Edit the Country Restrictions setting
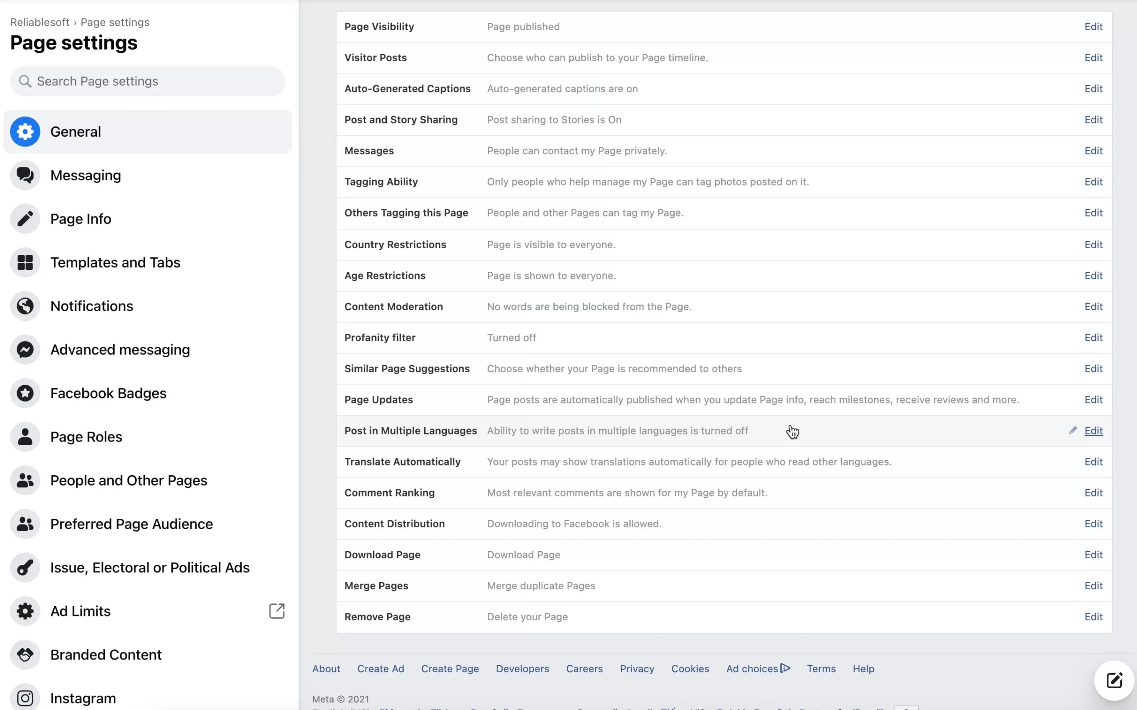This screenshot has width=1137, height=710. (1093, 245)
